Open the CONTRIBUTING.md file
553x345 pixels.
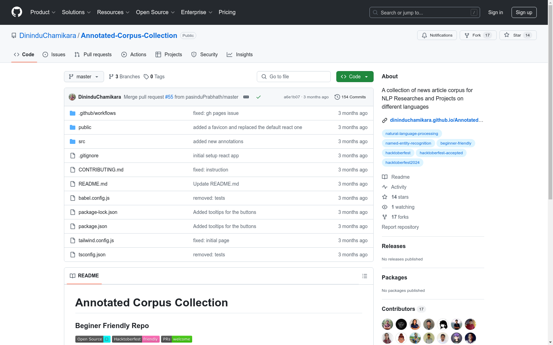pos(101,170)
